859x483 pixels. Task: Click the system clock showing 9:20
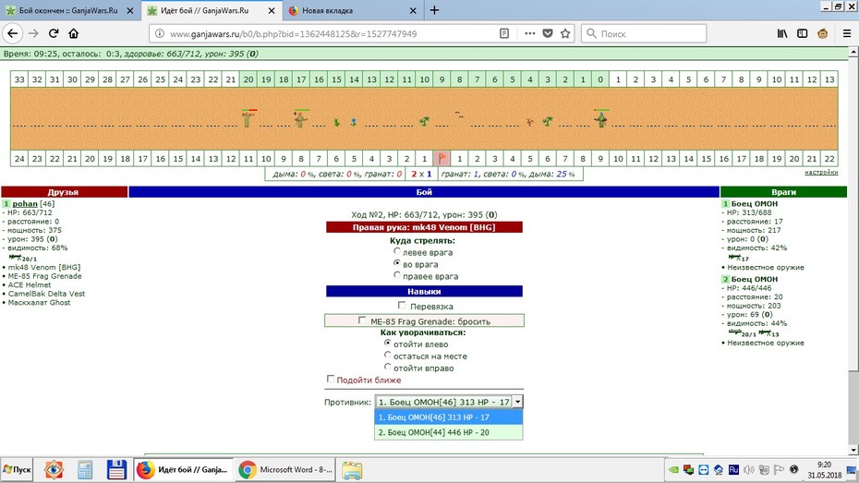coord(824,465)
